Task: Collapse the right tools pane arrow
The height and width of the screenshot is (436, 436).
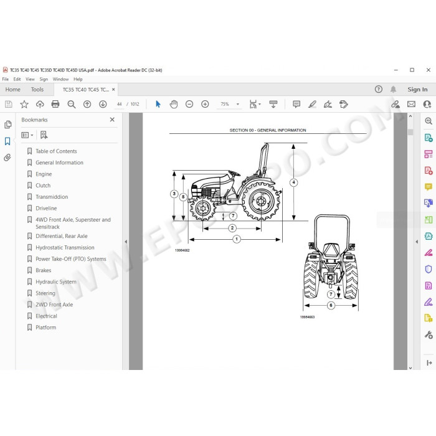Action: pyautogui.click(x=417, y=242)
